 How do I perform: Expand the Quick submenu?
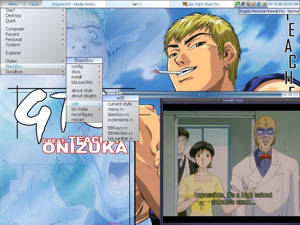[x=33, y=21]
